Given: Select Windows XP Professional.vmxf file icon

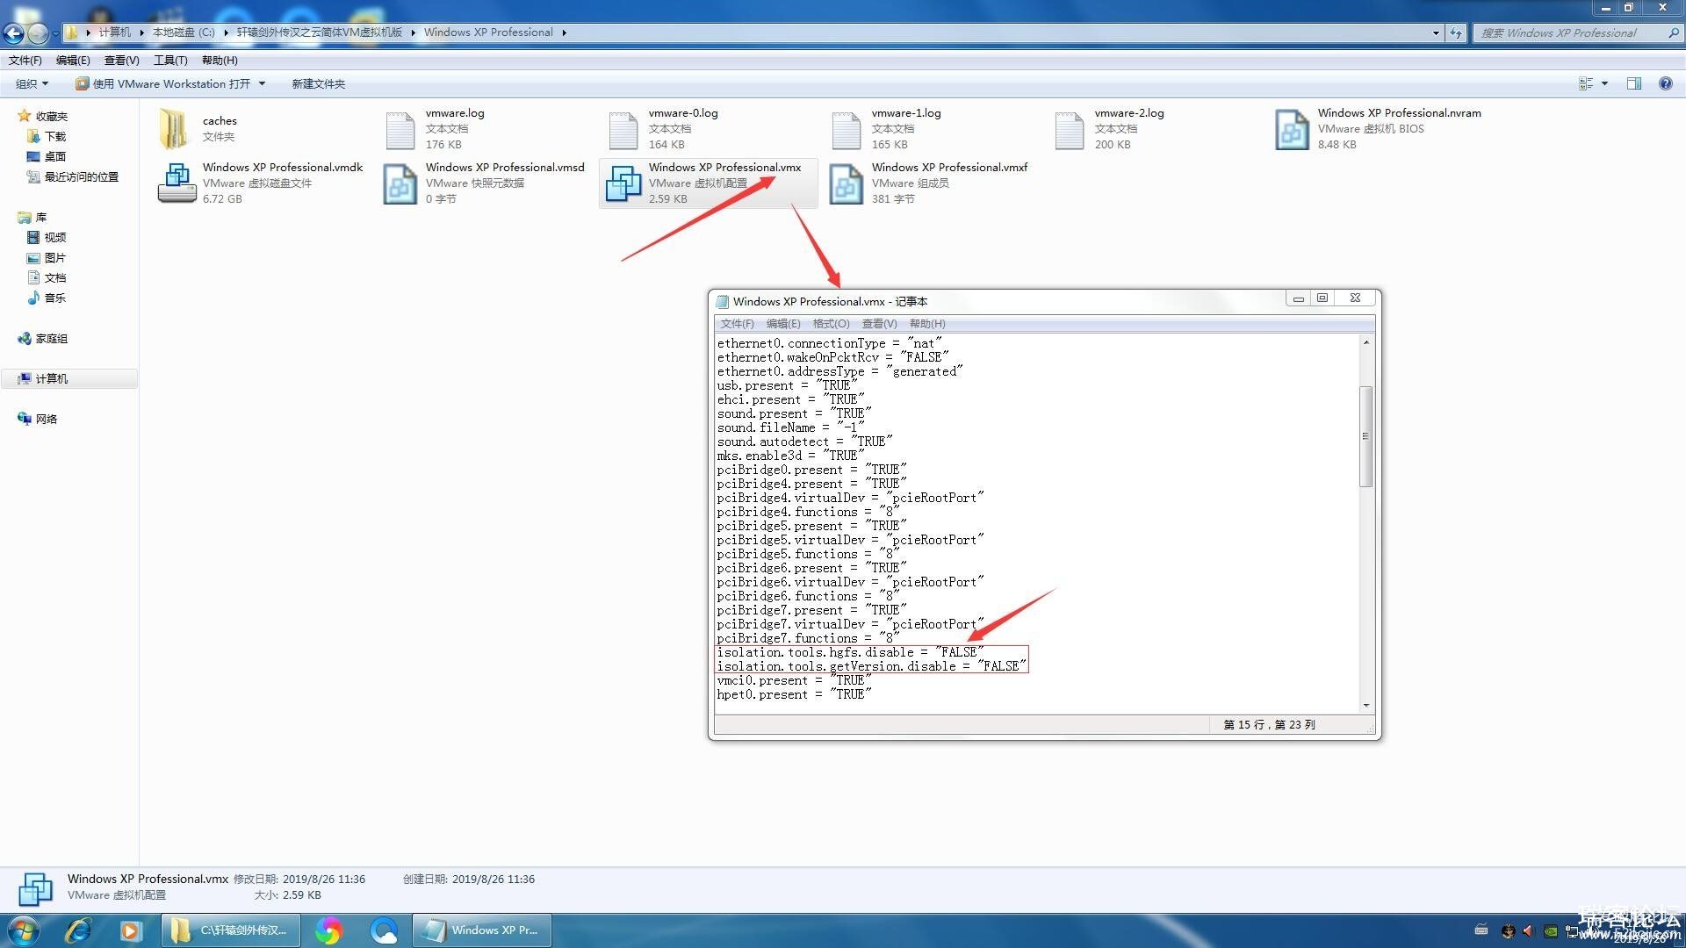Looking at the screenshot, I should (847, 184).
